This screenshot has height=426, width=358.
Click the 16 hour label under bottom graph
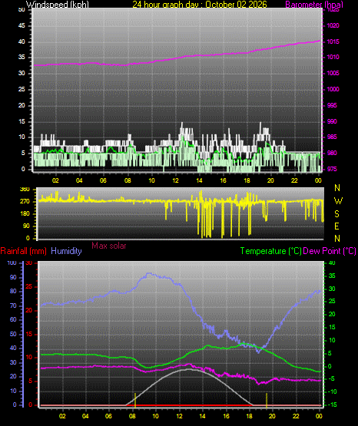point(226,416)
